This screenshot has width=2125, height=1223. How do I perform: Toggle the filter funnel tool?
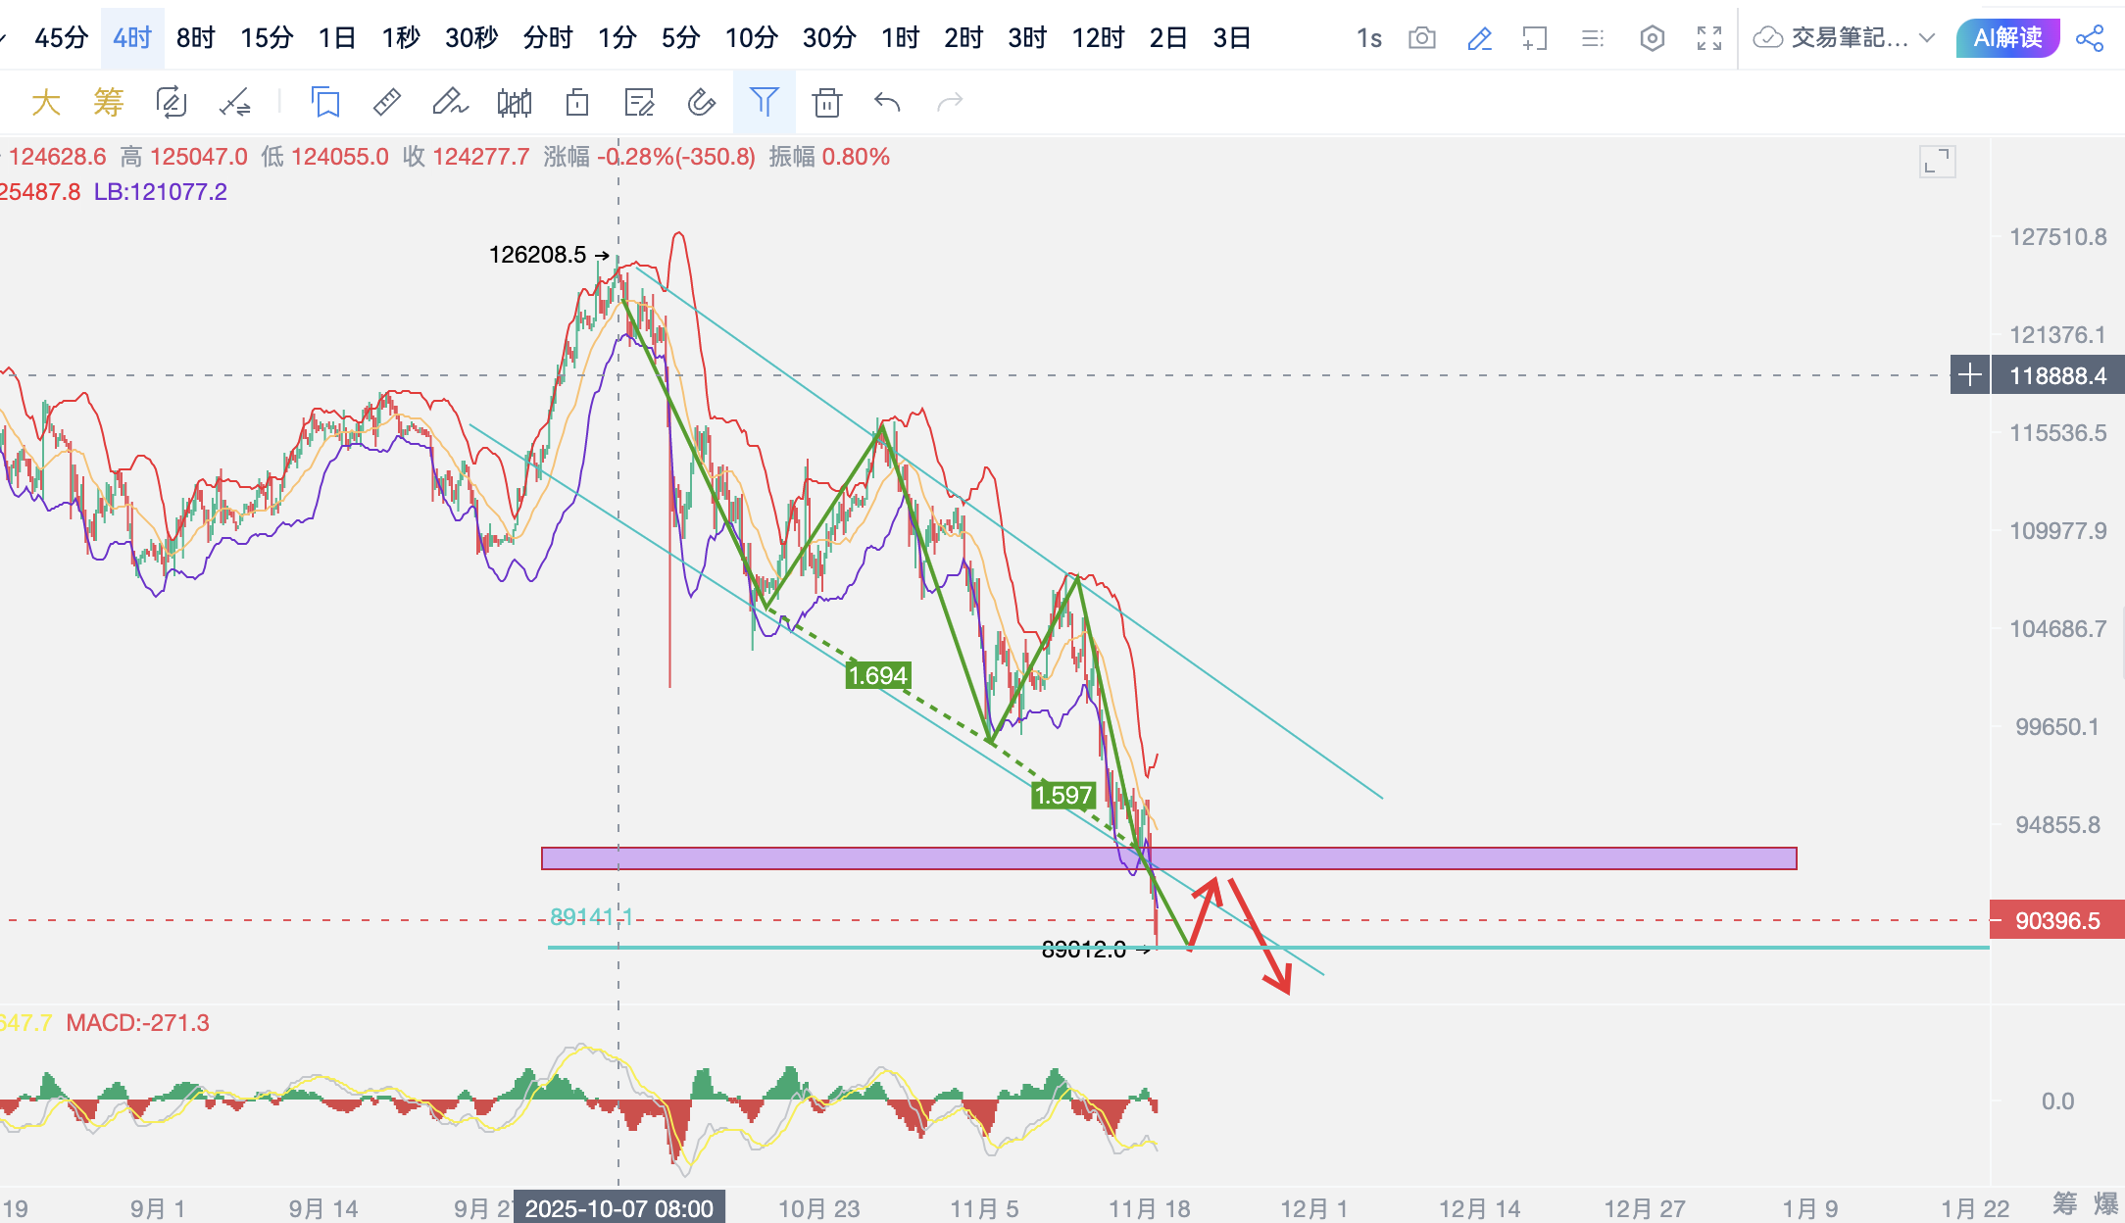(x=764, y=102)
